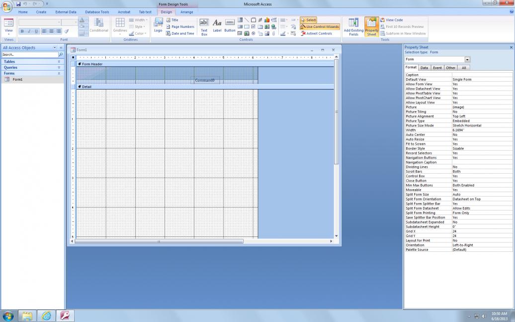This screenshot has height=322, width=515.
Task: Open Internet Explorer from the taskbar
Action: coord(46,316)
